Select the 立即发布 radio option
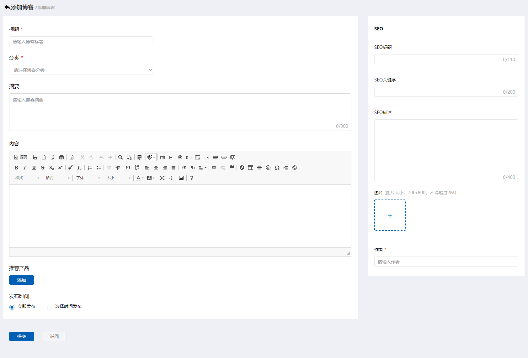 tap(12, 307)
